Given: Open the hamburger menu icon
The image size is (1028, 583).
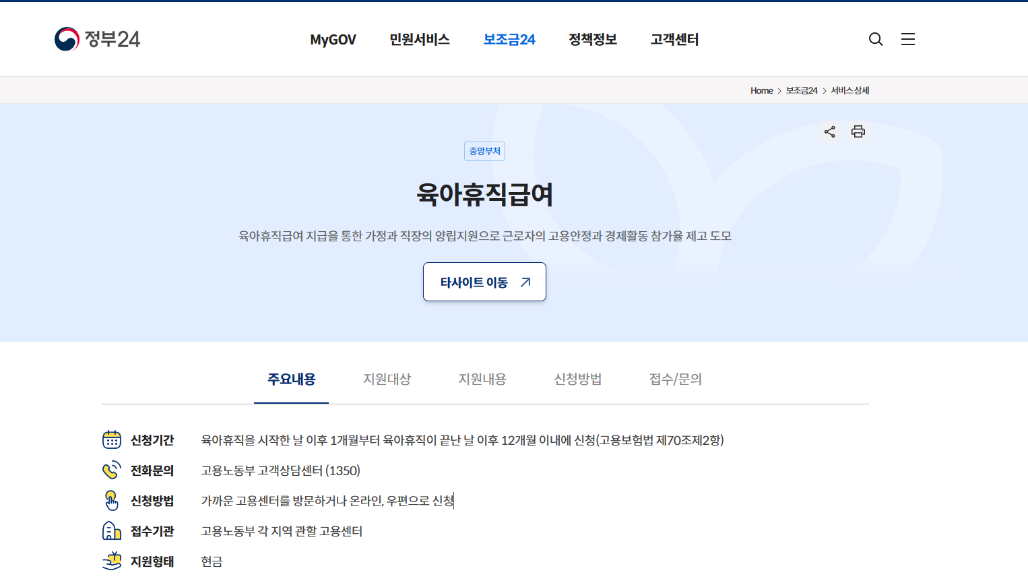Looking at the screenshot, I should (x=907, y=39).
